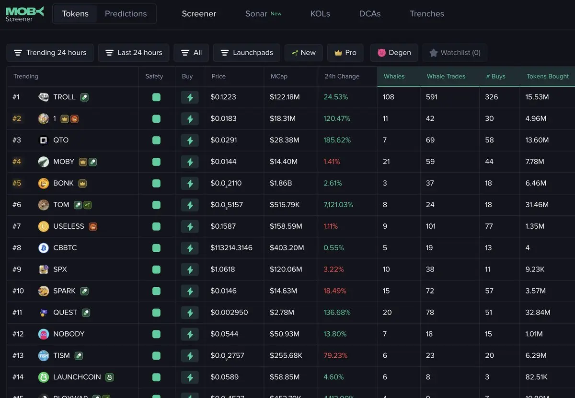Click the $122.18M market cap cell
Viewport: 575px width, 398px height.
(285, 97)
